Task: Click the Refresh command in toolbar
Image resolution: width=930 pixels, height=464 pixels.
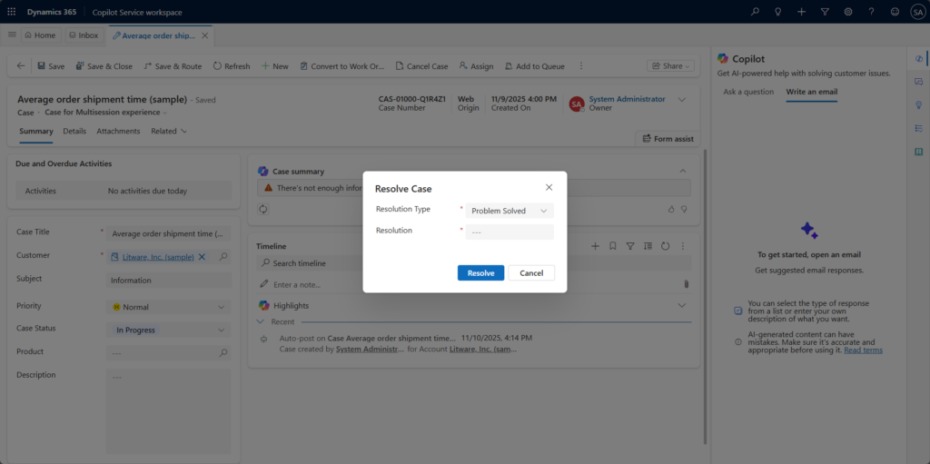Action: tap(231, 66)
